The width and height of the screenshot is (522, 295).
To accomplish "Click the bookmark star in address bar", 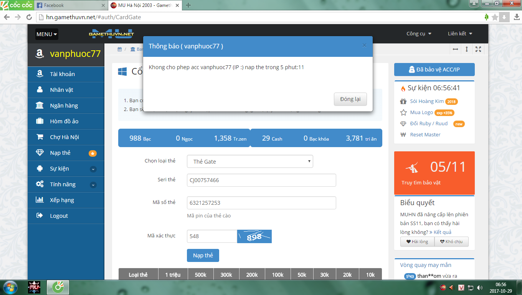I will click(x=495, y=17).
